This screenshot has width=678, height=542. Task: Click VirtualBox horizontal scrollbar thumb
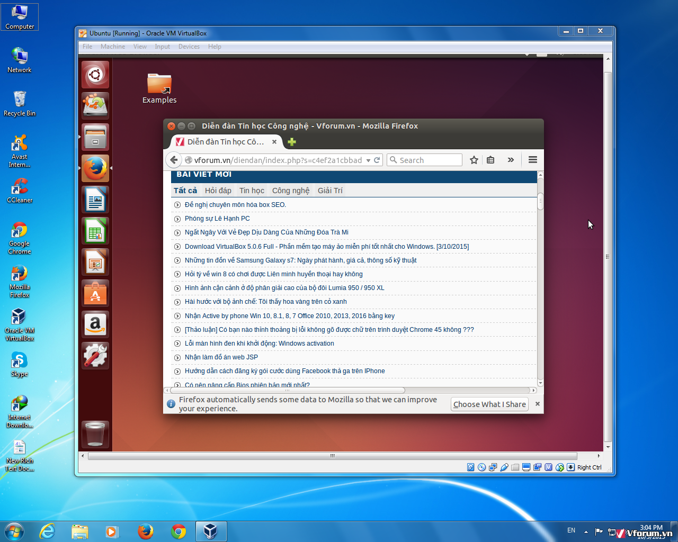(x=332, y=456)
